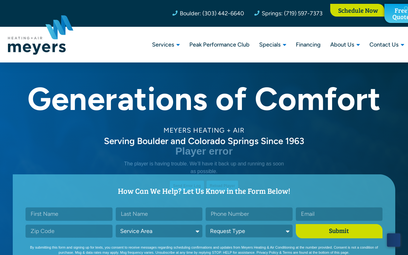
Task: Click the "MEYERS HEATING + AIR" subtitle
Action: pyautogui.click(x=204, y=130)
